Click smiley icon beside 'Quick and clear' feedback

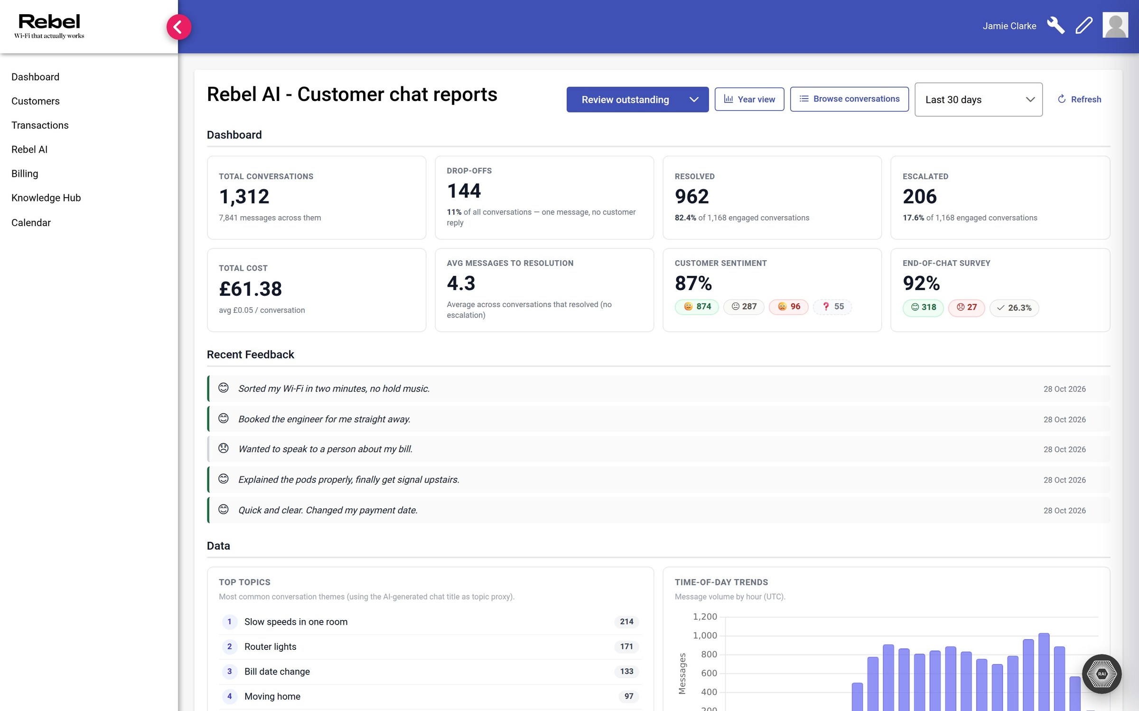(224, 510)
